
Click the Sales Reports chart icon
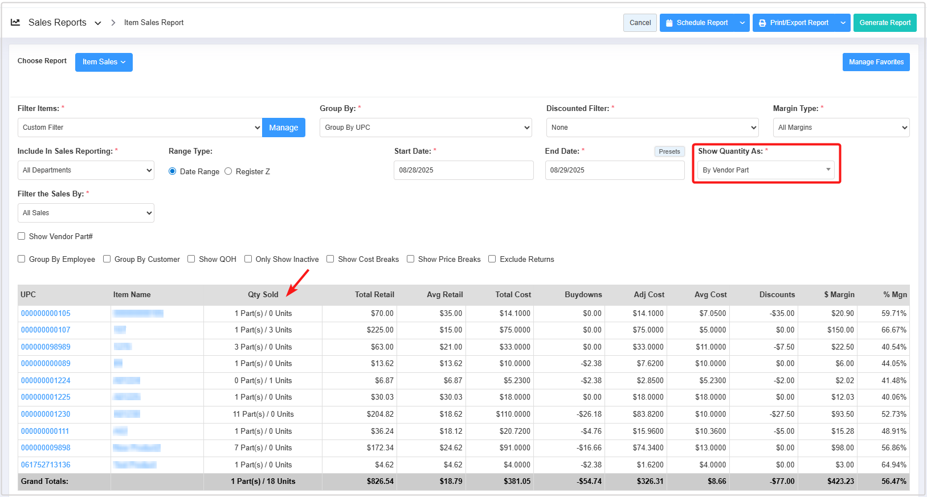pos(15,22)
